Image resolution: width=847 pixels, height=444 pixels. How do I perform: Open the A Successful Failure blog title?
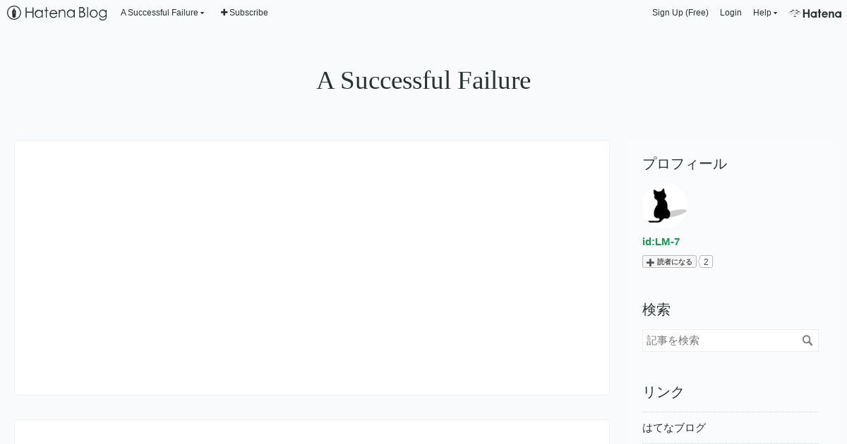point(423,80)
